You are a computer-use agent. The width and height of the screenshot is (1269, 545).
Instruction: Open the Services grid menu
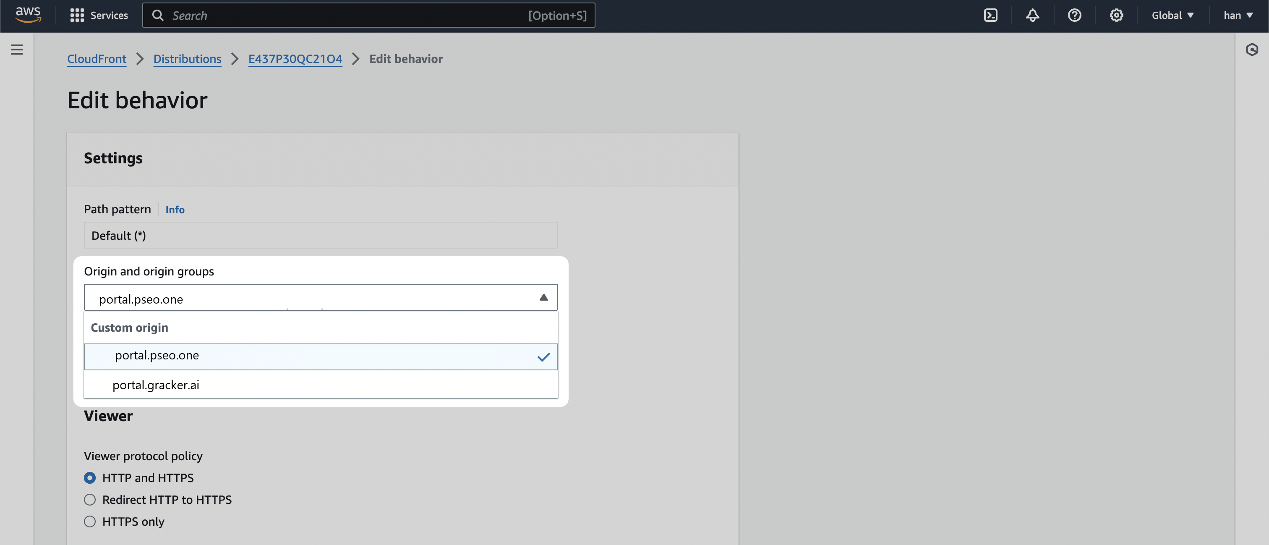[77, 15]
